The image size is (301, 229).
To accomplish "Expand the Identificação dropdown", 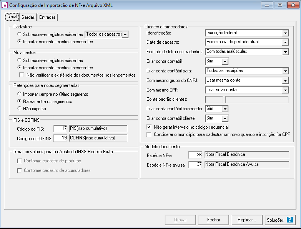I will click(x=285, y=33).
